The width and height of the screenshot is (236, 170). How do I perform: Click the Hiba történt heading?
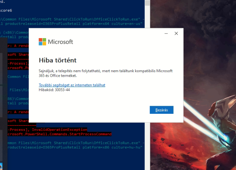tap(57, 60)
